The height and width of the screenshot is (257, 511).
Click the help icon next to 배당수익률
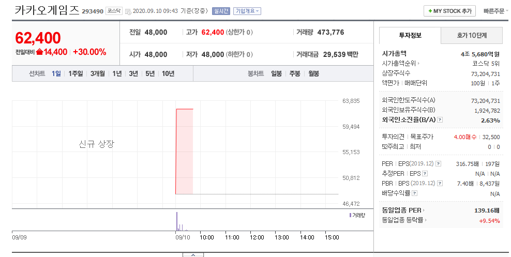pos(414,193)
